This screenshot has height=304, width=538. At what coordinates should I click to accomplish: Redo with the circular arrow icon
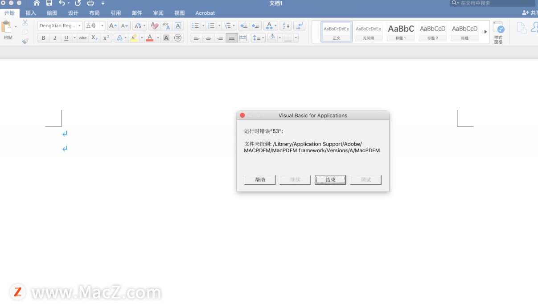[x=78, y=3]
